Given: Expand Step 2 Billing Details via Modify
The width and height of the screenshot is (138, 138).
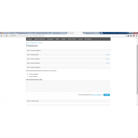Looking at the screenshot, I should click(x=108, y=55).
